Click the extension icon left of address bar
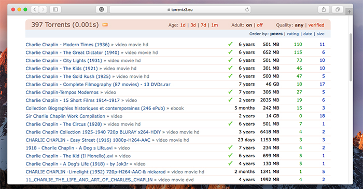Image resolution: width=363 pixels, height=189 pixels. pos(102,9)
